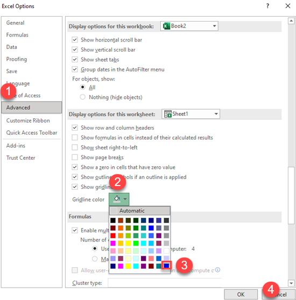The width and height of the screenshot is (296, 300).
Task: Go to Quick Access Toolbar settings
Action: click(x=32, y=133)
